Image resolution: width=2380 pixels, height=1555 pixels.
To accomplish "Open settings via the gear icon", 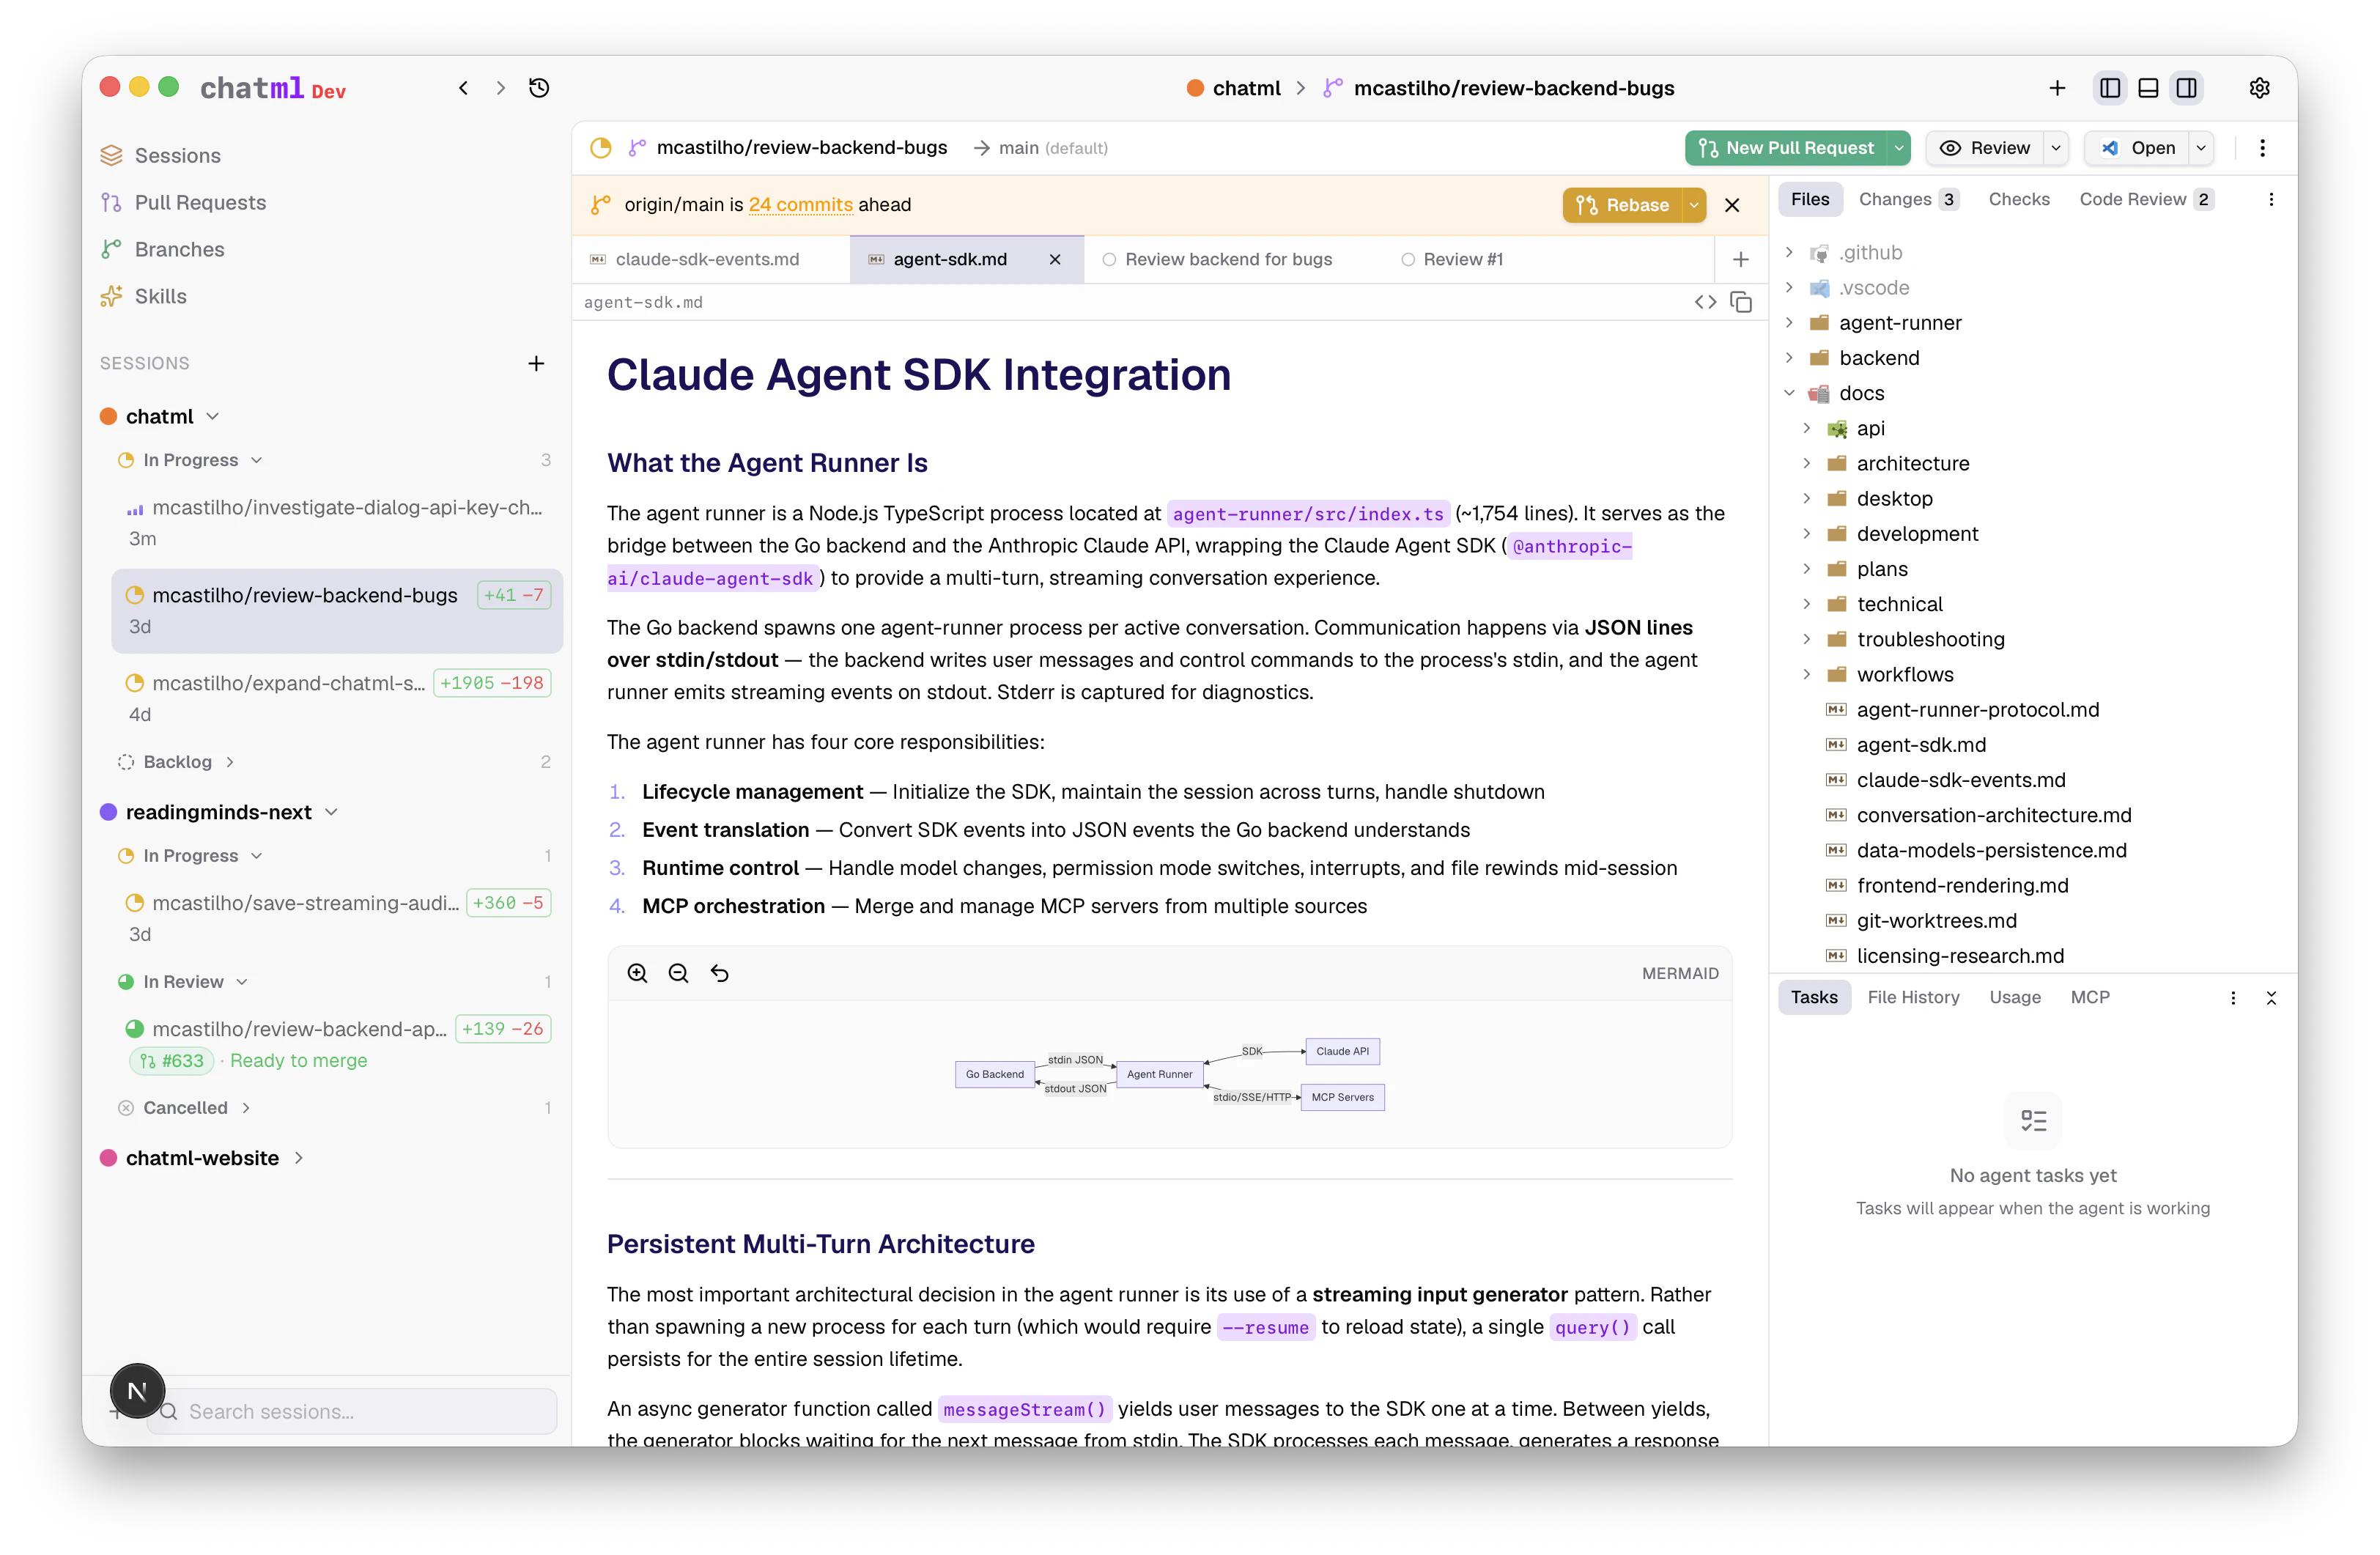I will pos(2259,88).
